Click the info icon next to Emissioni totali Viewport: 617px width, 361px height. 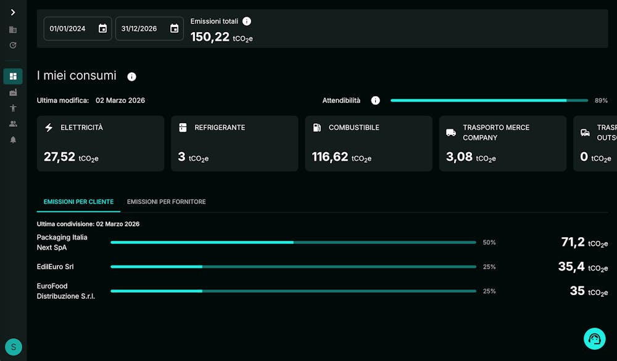pyautogui.click(x=246, y=20)
